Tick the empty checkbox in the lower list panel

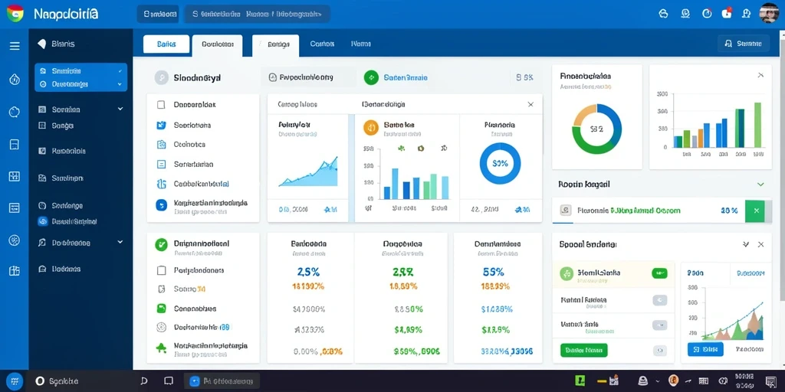click(161, 270)
